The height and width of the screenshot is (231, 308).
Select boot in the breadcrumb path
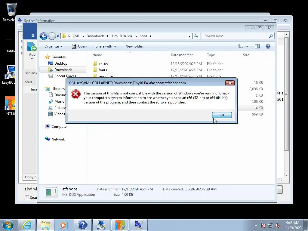pyautogui.click(x=143, y=36)
